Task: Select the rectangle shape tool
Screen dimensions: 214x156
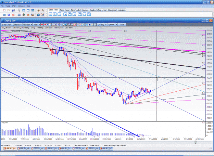Action: tap(80, 14)
